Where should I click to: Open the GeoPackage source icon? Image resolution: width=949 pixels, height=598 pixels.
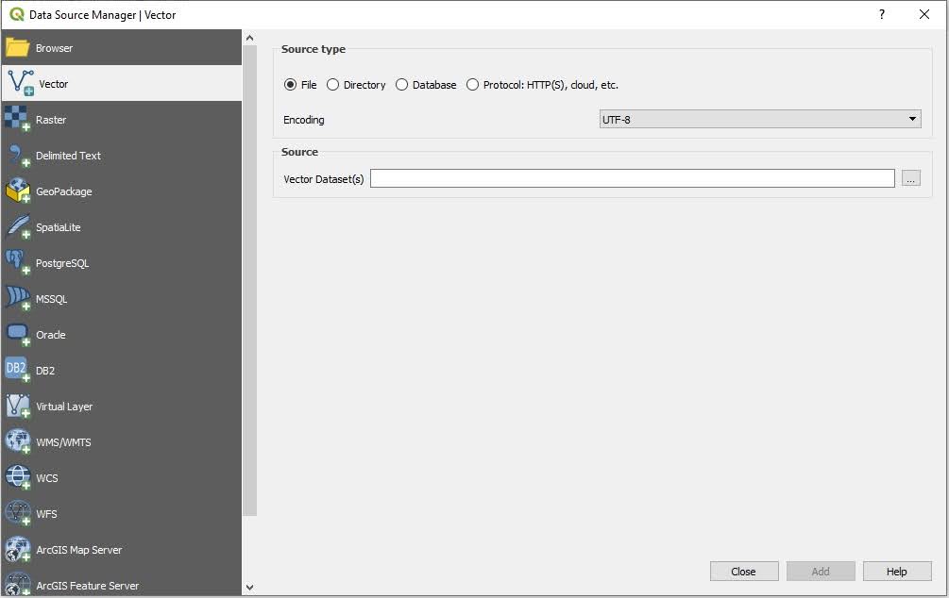(18, 191)
